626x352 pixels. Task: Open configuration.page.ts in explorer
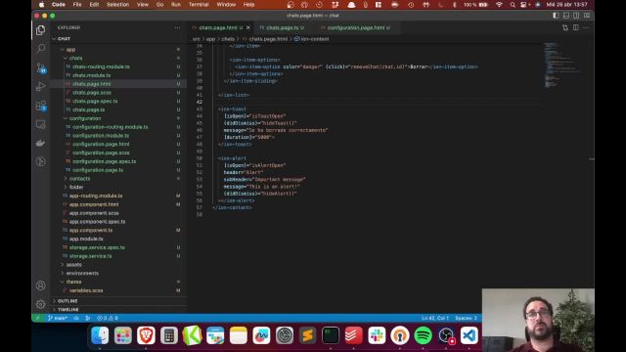click(x=98, y=169)
